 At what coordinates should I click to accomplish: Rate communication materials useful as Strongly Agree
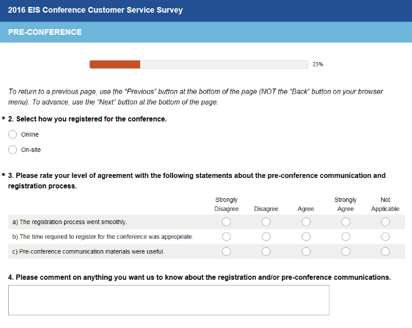pyautogui.click(x=345, y=251)
